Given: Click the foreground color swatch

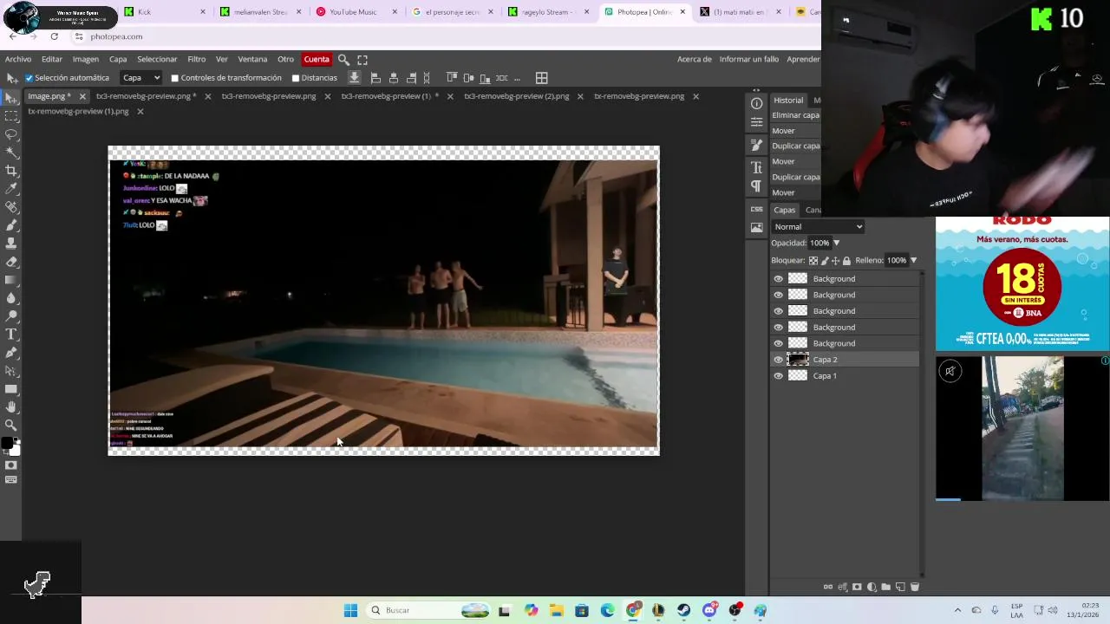Looking at the screenshot, I should 7,443.
